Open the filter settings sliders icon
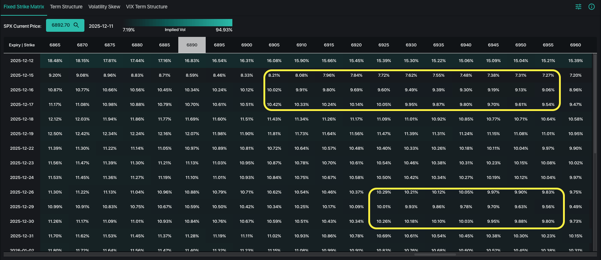This screenshot has width=601, height=260. pos(578,7)
